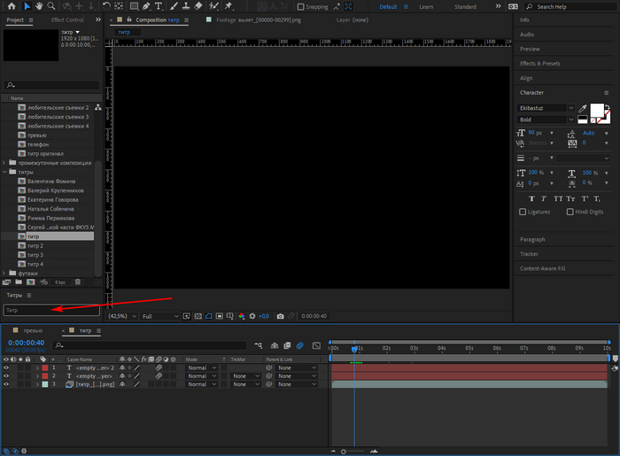Open the Ekibastuz font family dropdown
Viewport: 620px width, 456px height.
coord(546,108)
